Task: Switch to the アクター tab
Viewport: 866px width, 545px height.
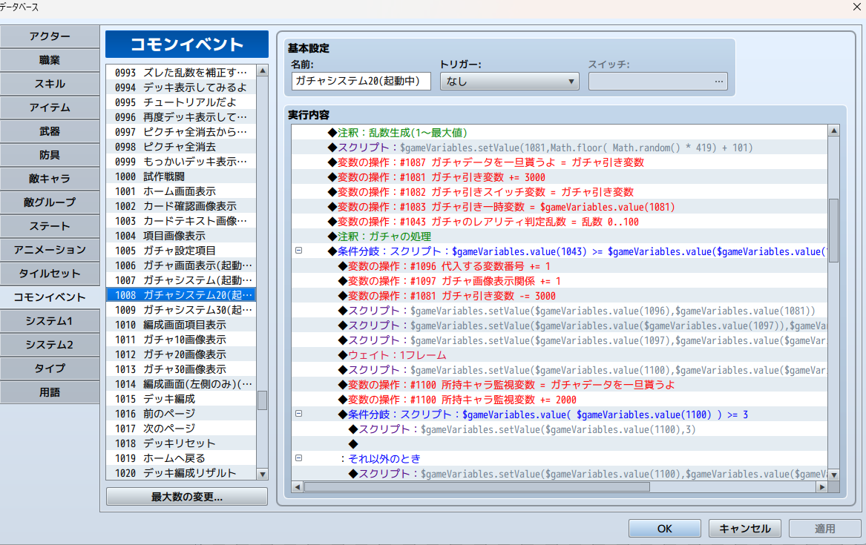Action: 50,36
